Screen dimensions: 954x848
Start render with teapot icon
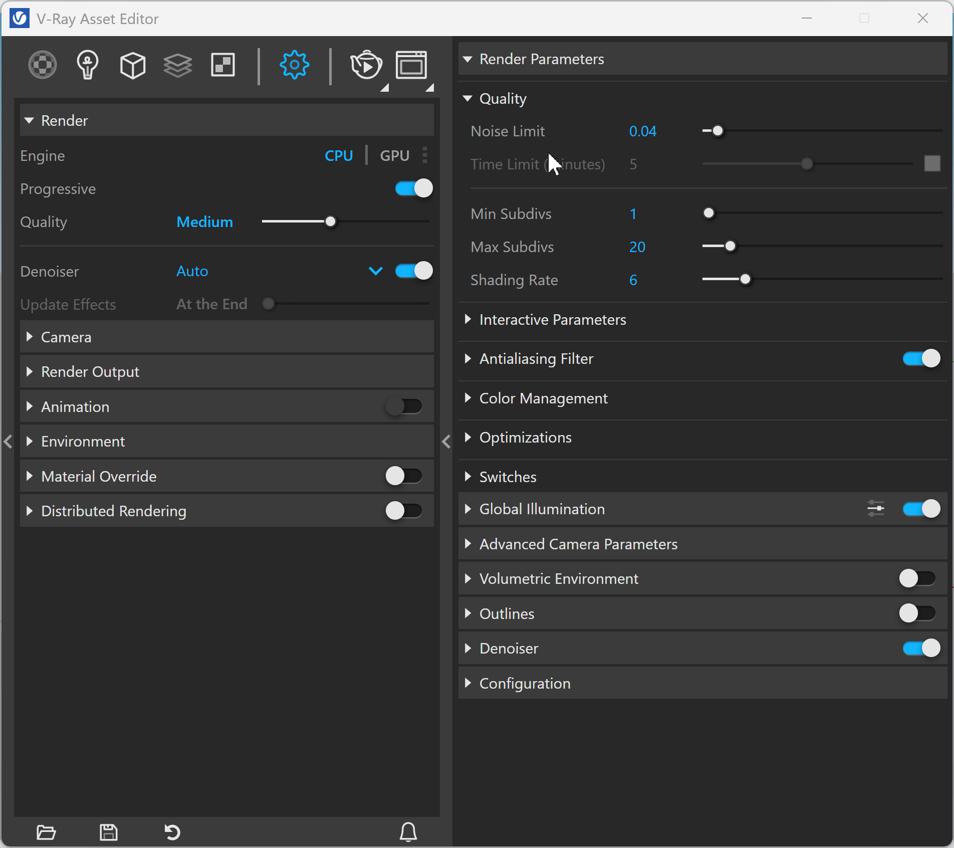[366, 65]
